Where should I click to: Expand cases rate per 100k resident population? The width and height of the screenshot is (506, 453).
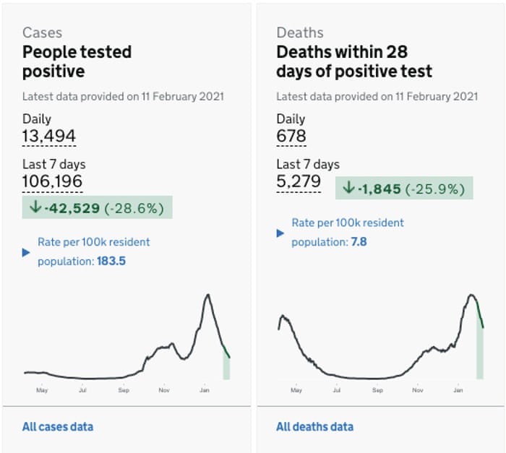[x=27, y=252]
